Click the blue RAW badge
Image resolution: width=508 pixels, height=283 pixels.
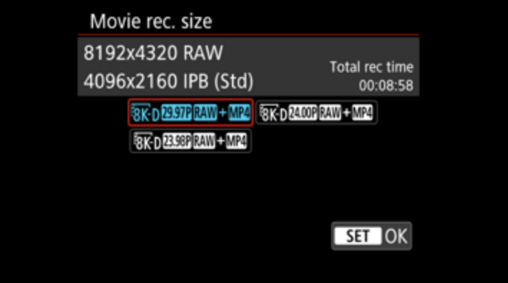205,113
